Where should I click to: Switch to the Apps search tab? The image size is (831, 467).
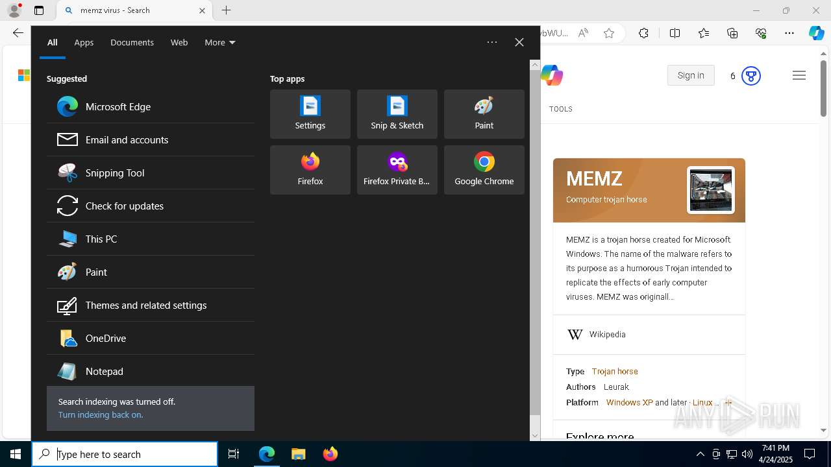click(x=84, y=42)
